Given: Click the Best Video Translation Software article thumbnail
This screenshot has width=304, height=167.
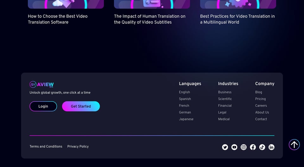Looking at the screenshot, I should click(x=66, y=4).
